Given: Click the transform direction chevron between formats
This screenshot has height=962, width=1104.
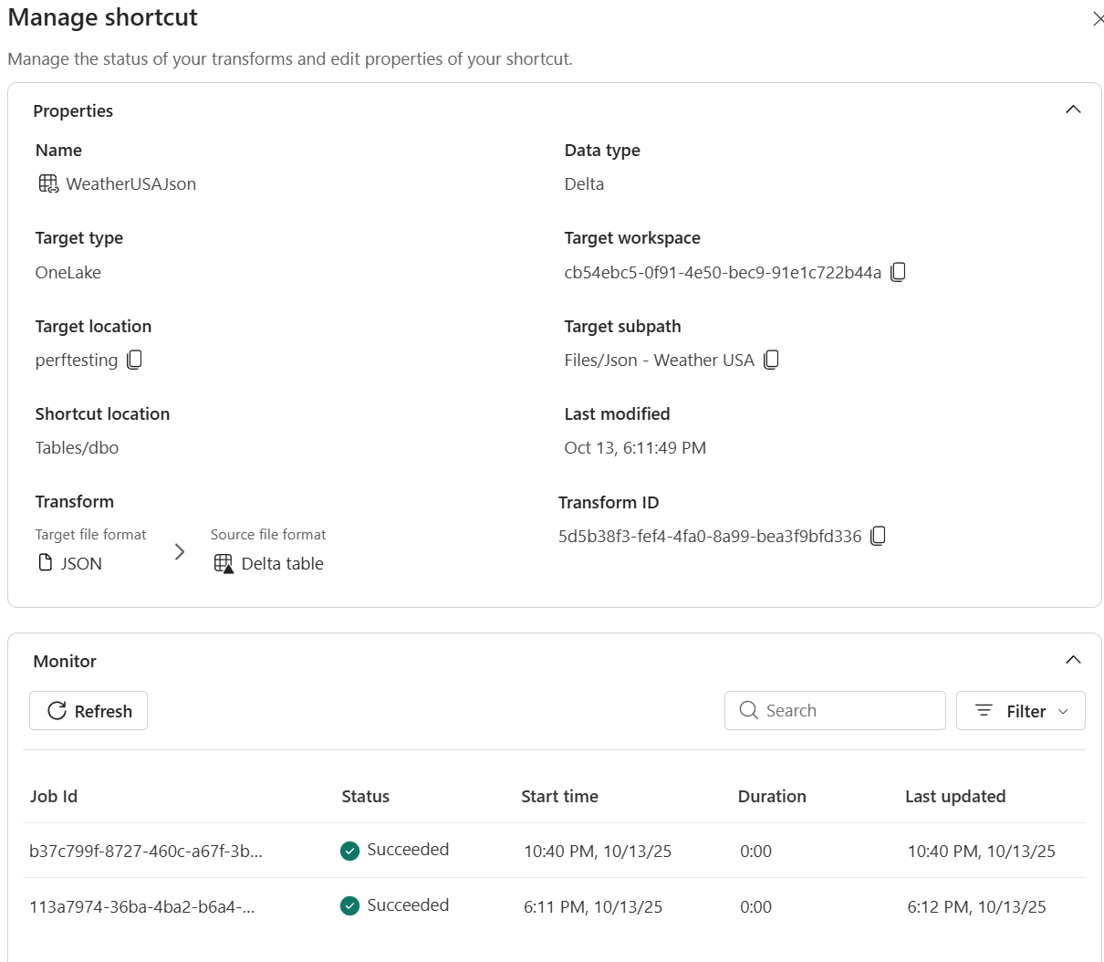Looking at the screenshot, I should point(180,551).
